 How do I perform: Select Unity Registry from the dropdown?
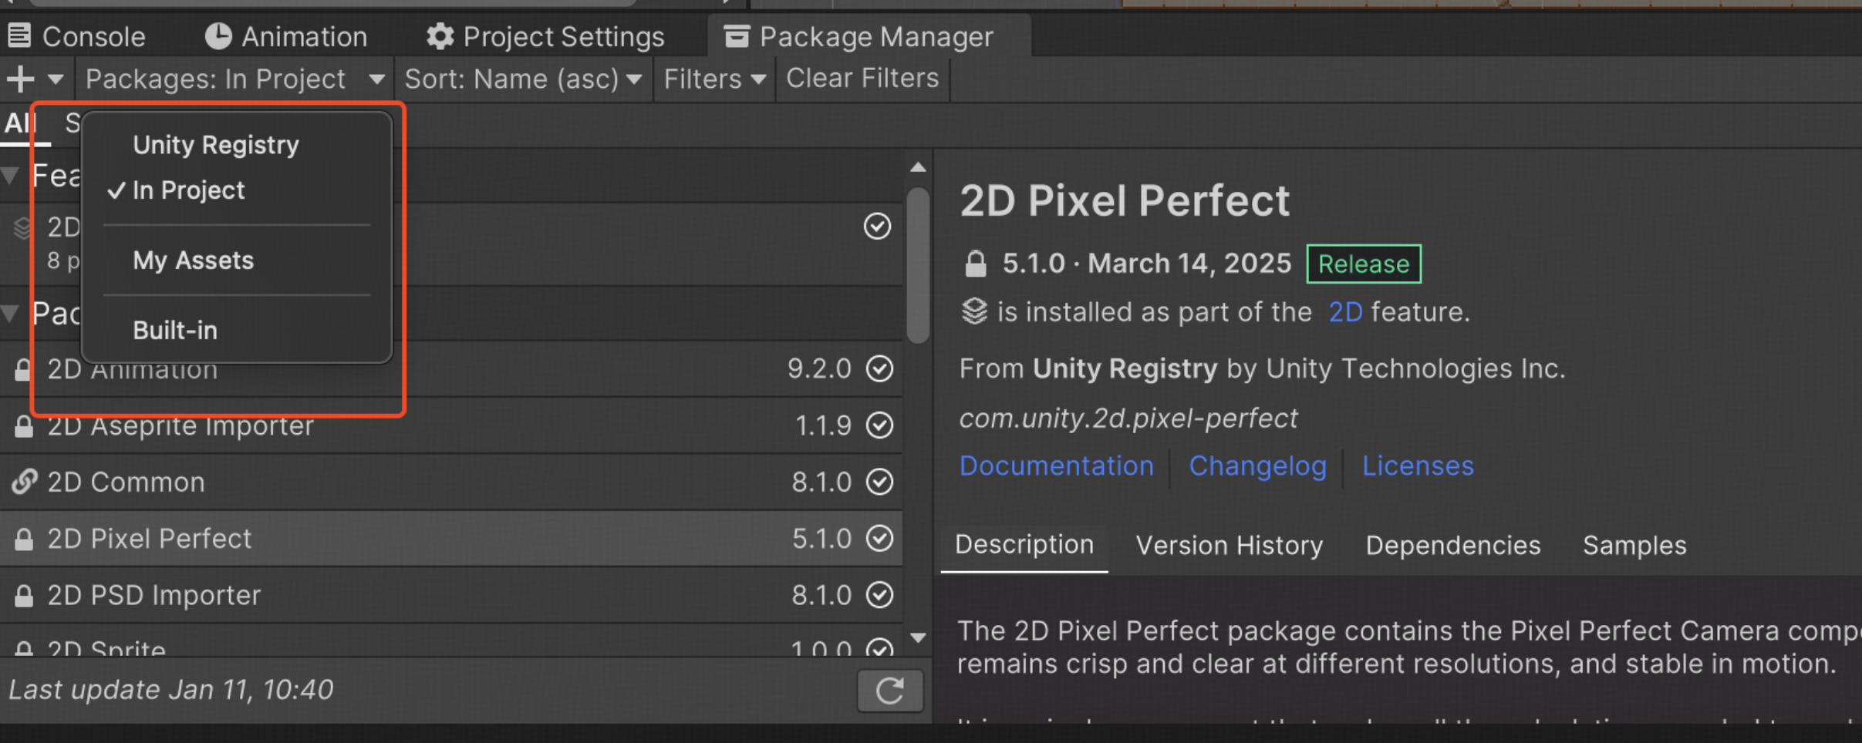[x=216, y=145]
